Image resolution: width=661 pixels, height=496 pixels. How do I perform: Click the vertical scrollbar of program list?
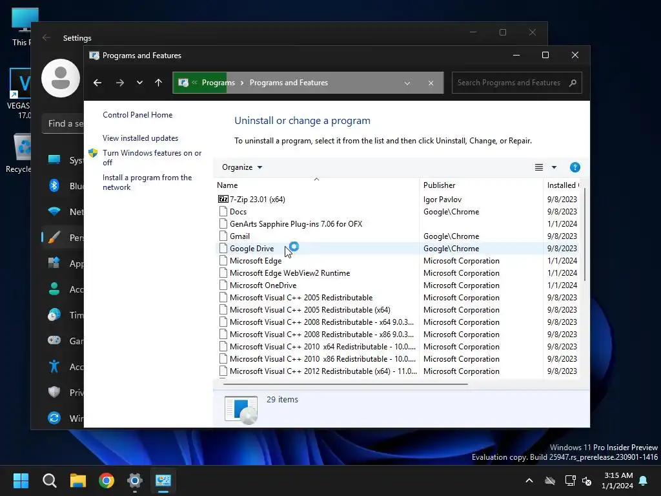584,234
